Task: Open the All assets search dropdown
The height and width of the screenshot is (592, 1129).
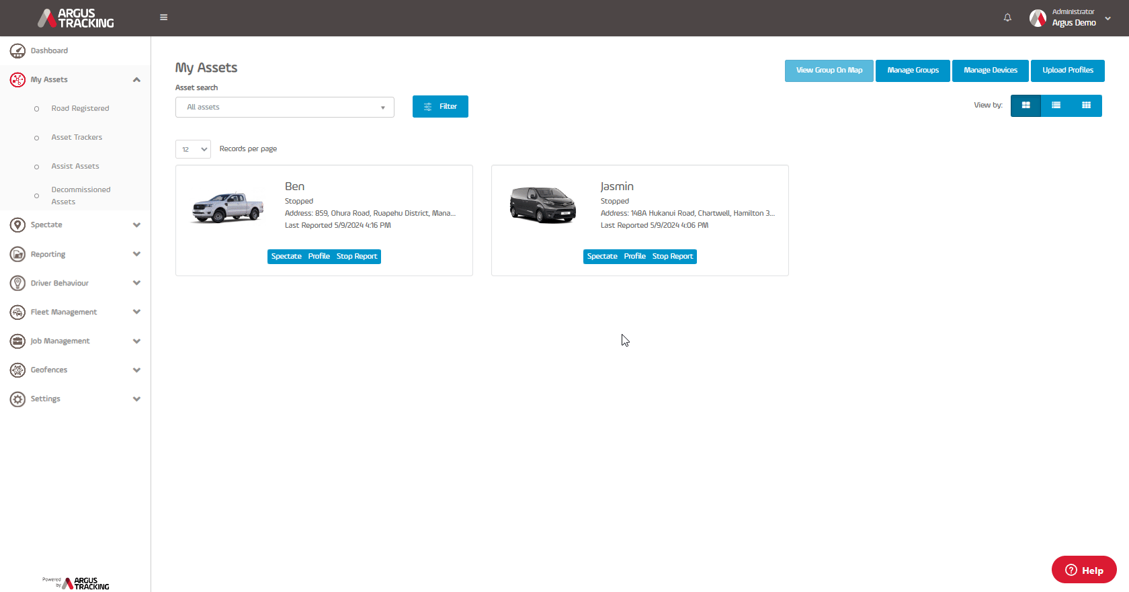Action: point(284,107)
